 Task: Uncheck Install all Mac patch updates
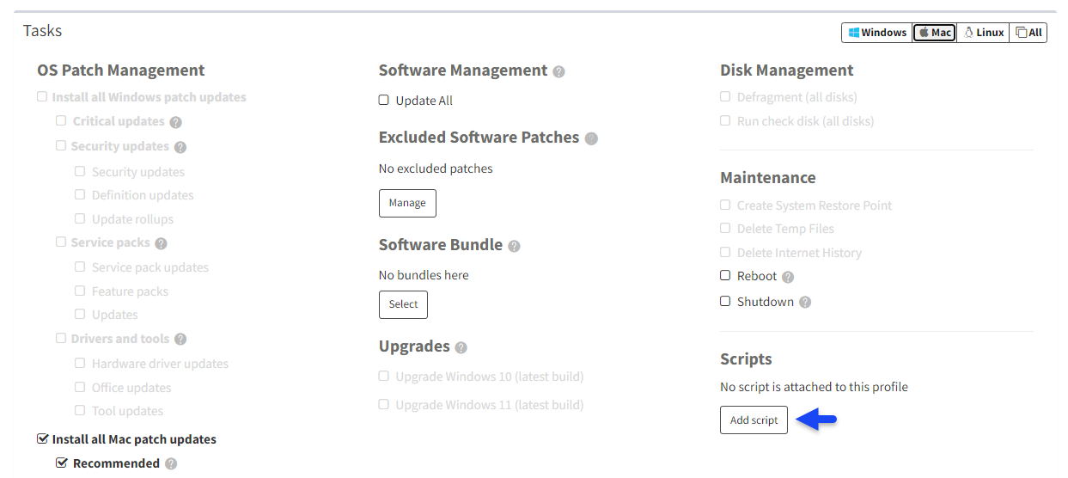(x=43, y=439)
